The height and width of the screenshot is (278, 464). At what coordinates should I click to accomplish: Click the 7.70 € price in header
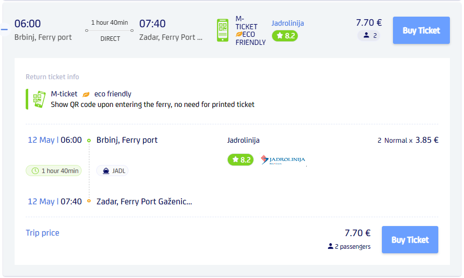pos(369,23)
